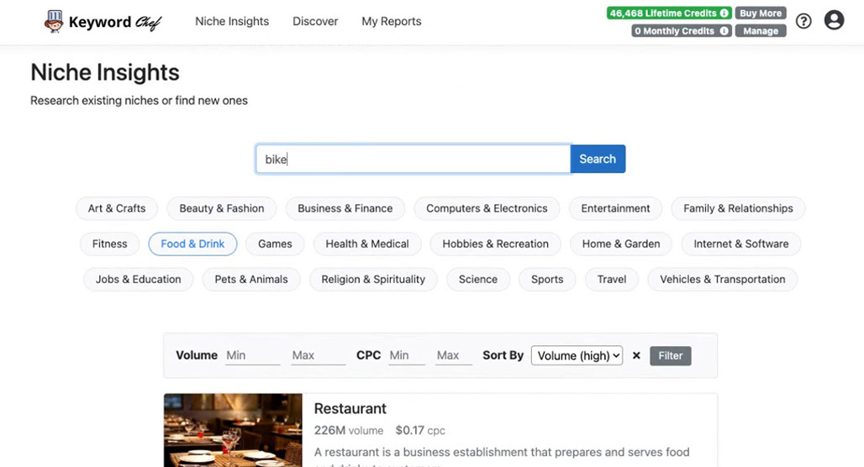
Task: Select the Beauty & Fashion category
Action: pyautogui.click(x=222, y=208)
